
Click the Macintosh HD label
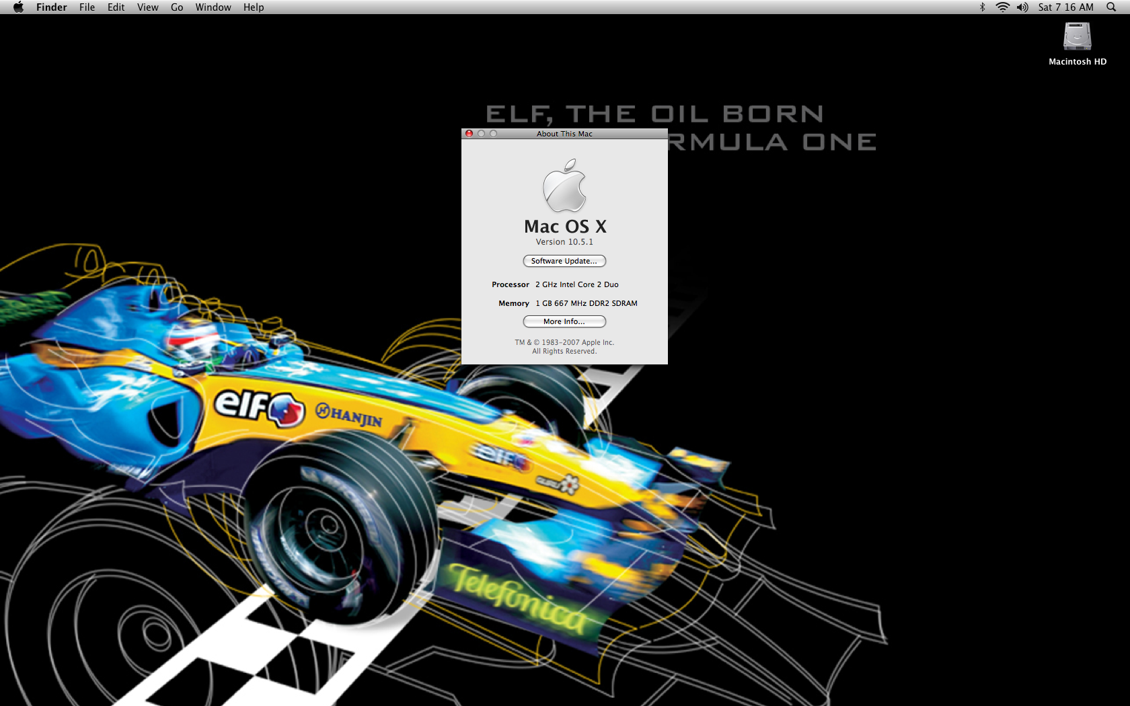tap(1078, 61)
